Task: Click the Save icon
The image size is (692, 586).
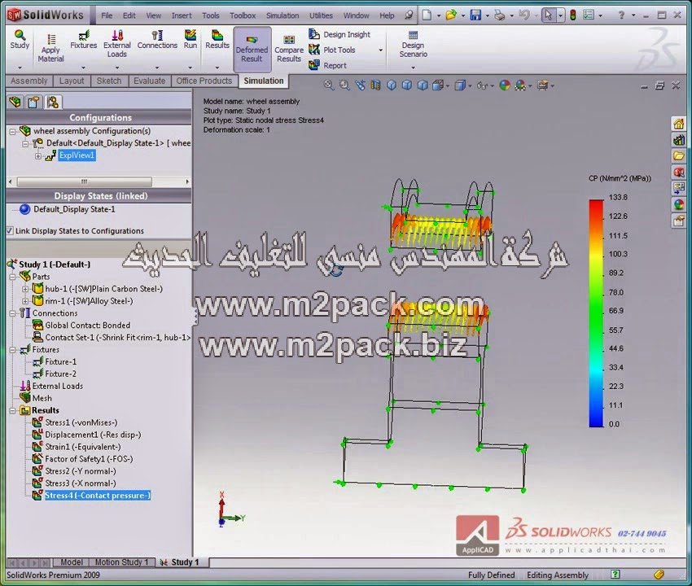Action: [x=475, y=15]
